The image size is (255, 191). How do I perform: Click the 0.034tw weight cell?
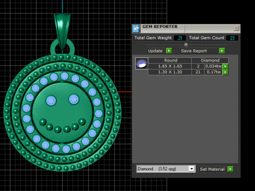[214, 66]
